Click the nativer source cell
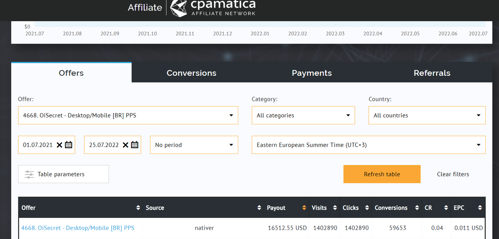 (204, 228)
